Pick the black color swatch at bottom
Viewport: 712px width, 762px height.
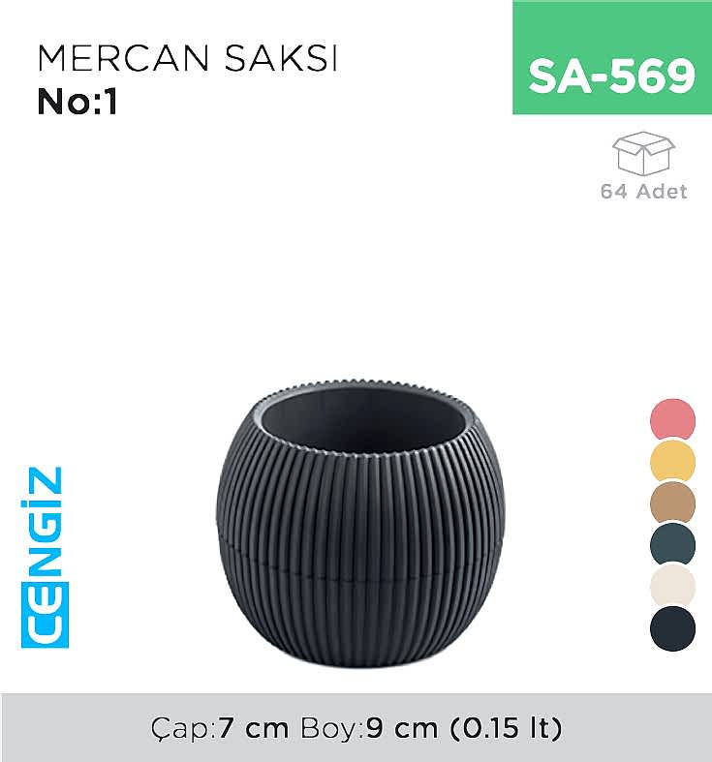(x=672, y=627)
